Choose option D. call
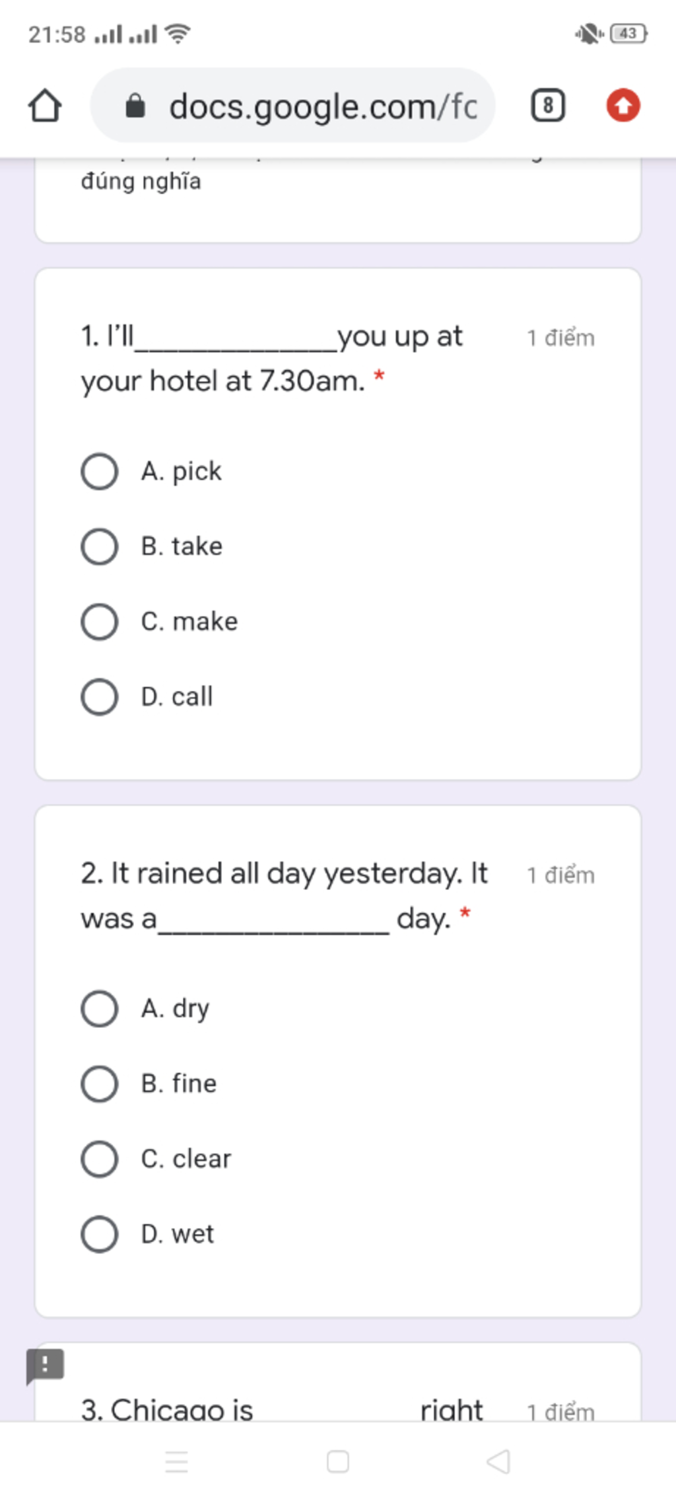This screenshot has width=676, height=1503. coord(147,697)
